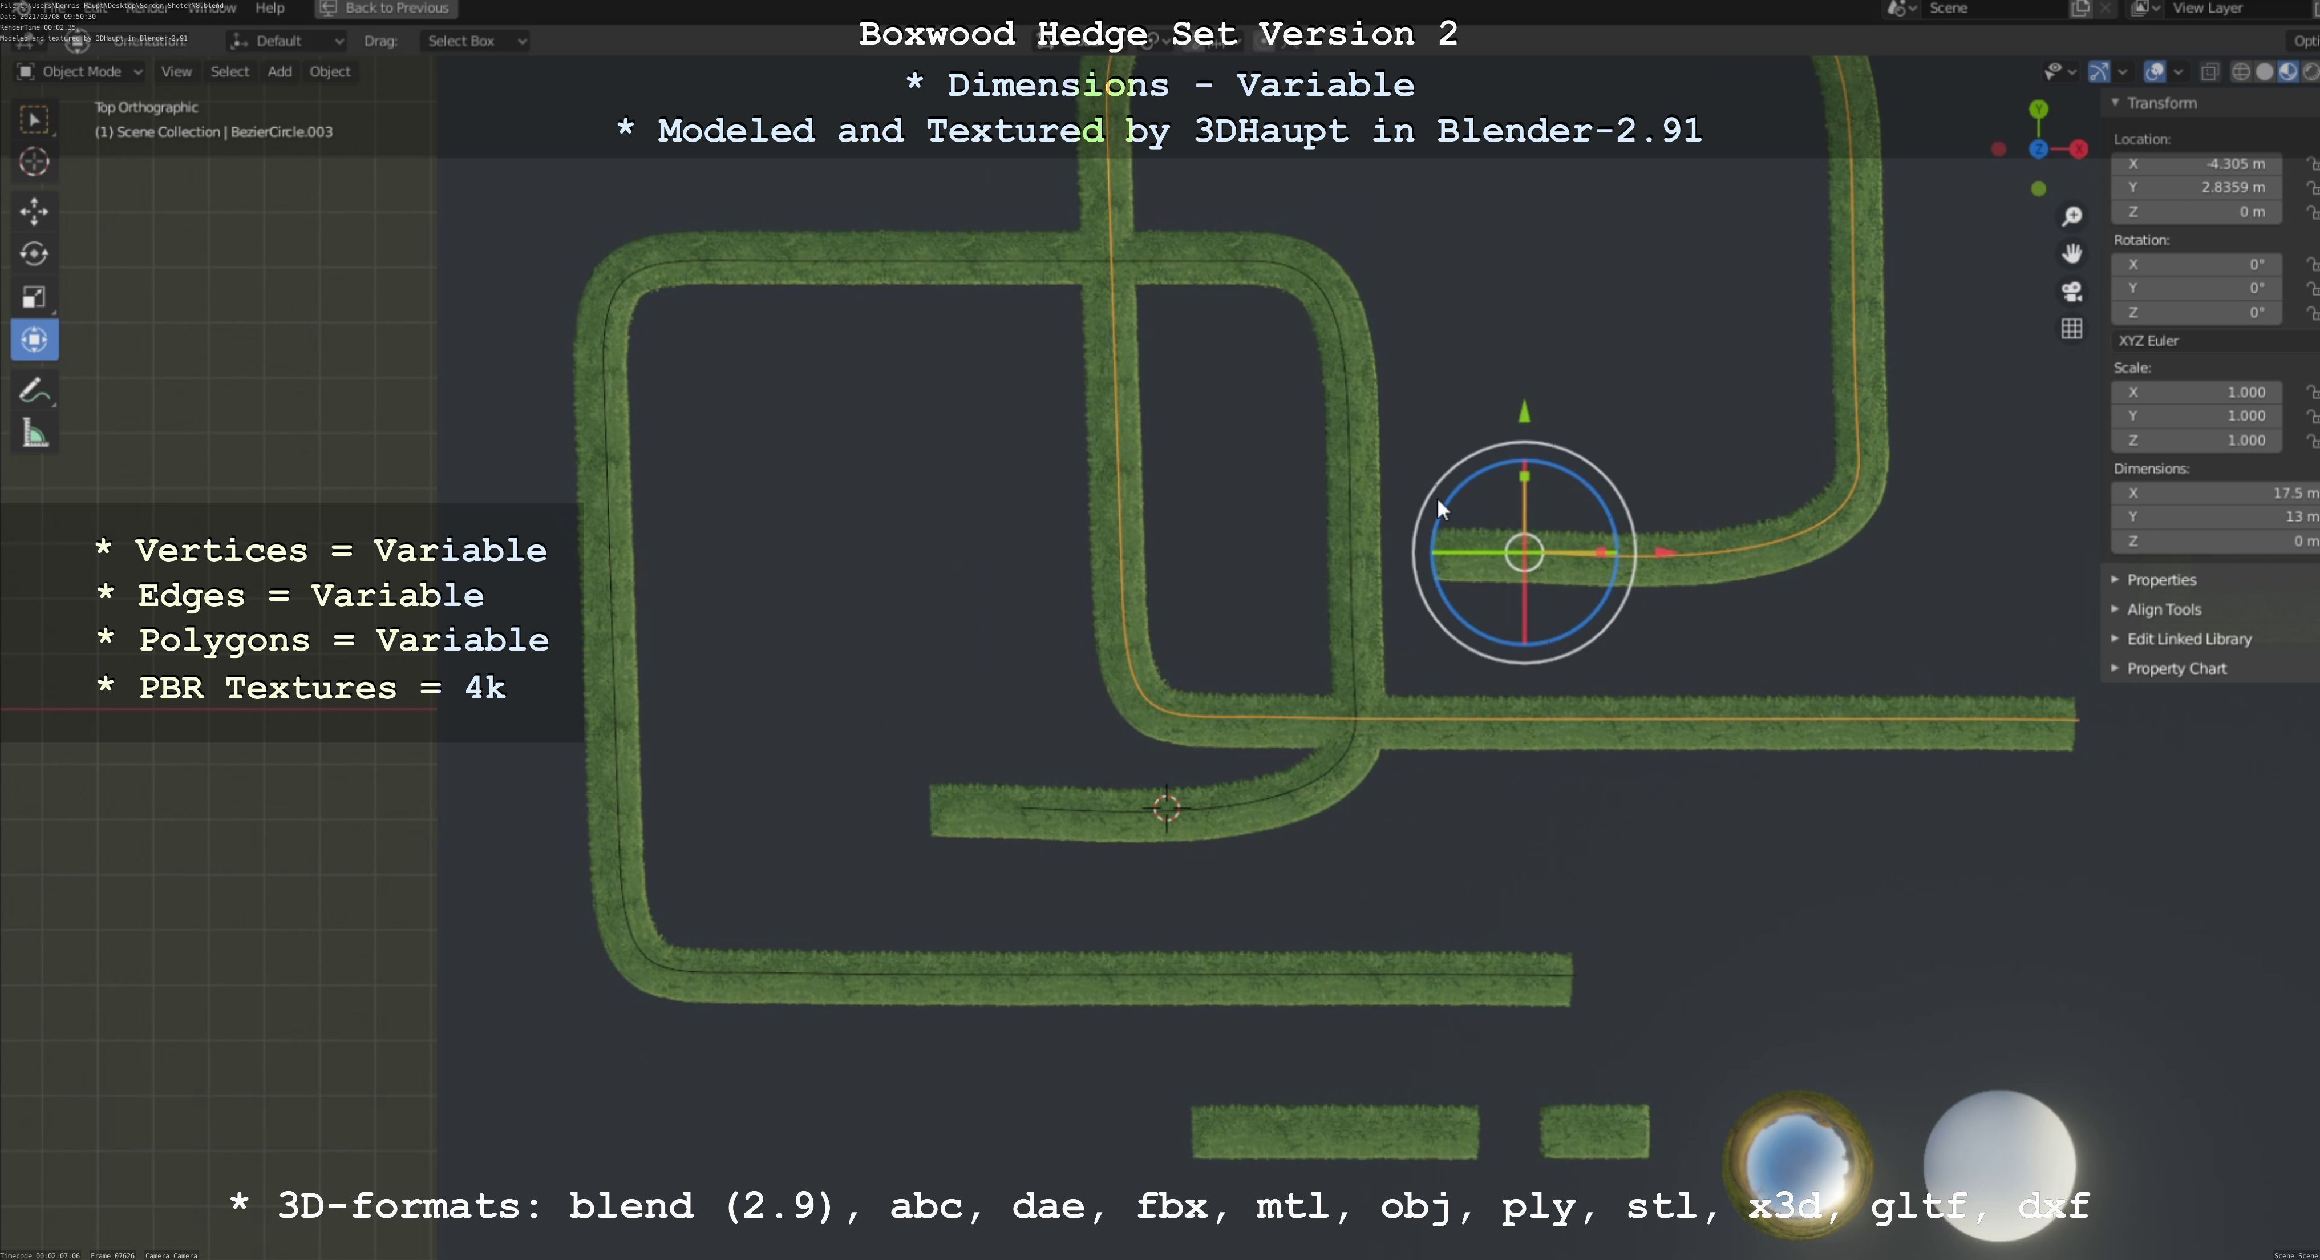Select the Annotate pencil tool
Screen dimensions: 2320x1260
coord(34,391)
